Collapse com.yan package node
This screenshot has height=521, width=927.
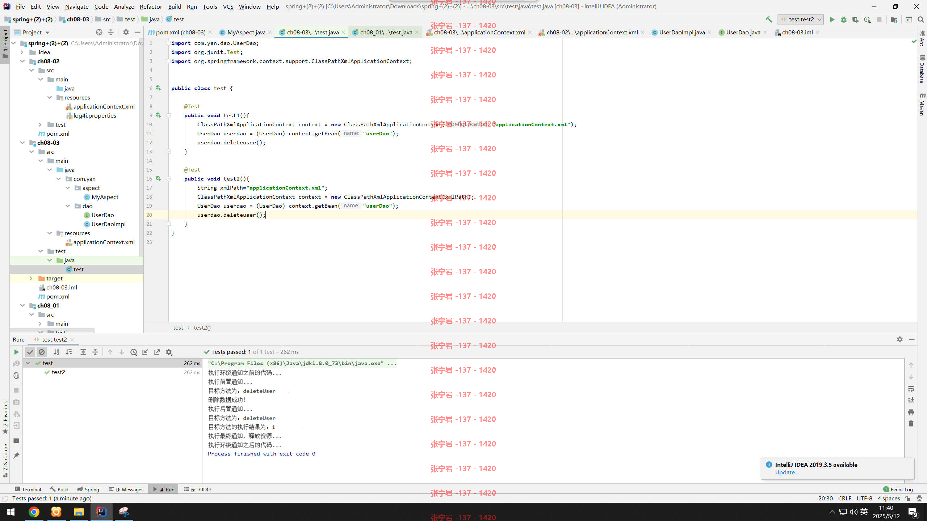tap(59, 179)
